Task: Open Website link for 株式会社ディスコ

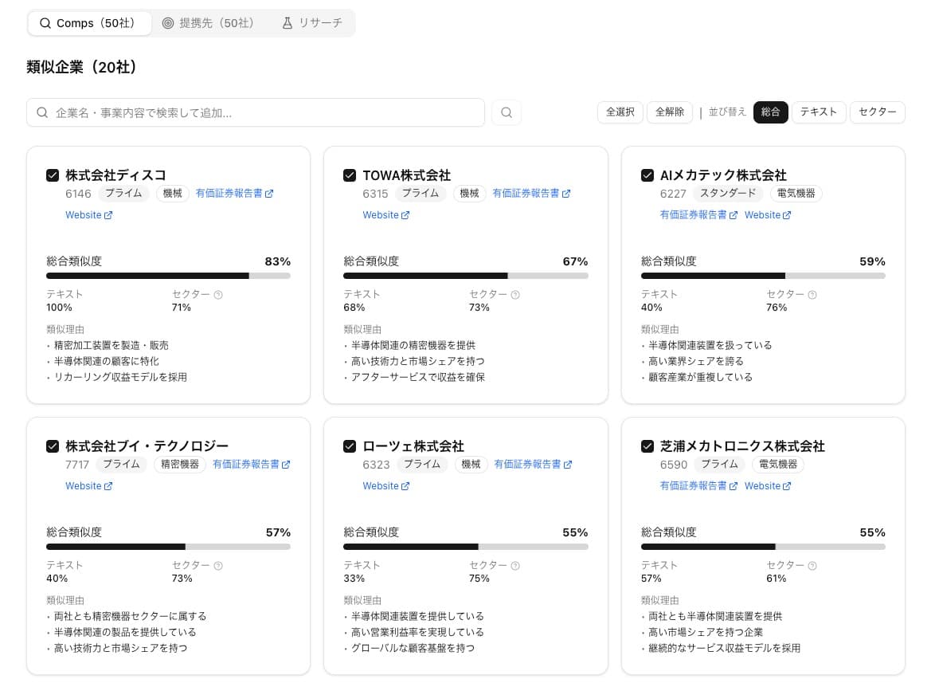Action: [x=89, y=215]
